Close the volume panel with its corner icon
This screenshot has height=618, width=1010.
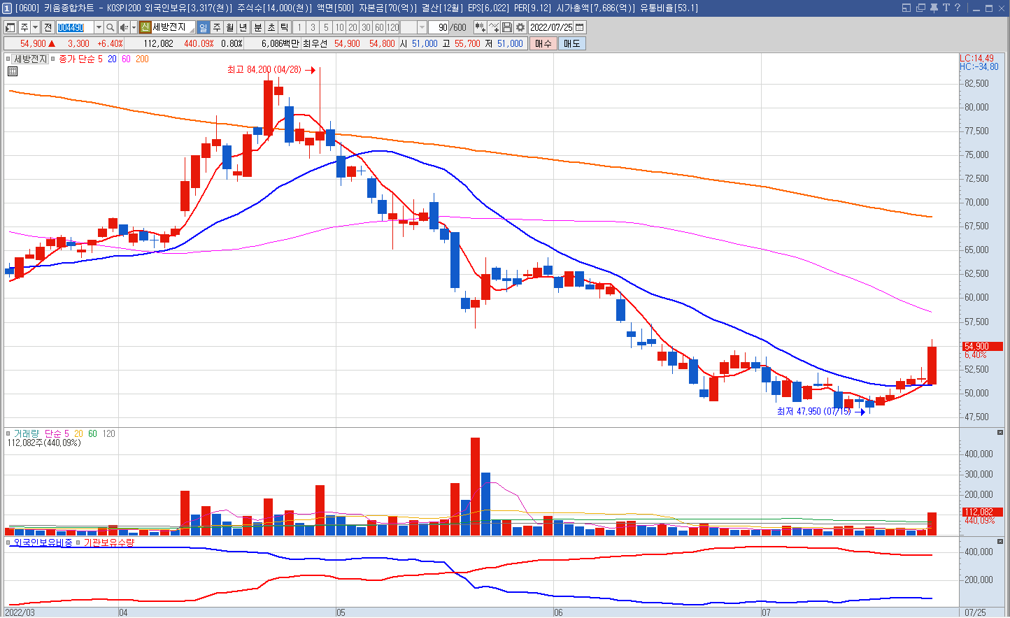pos(1000,433)
